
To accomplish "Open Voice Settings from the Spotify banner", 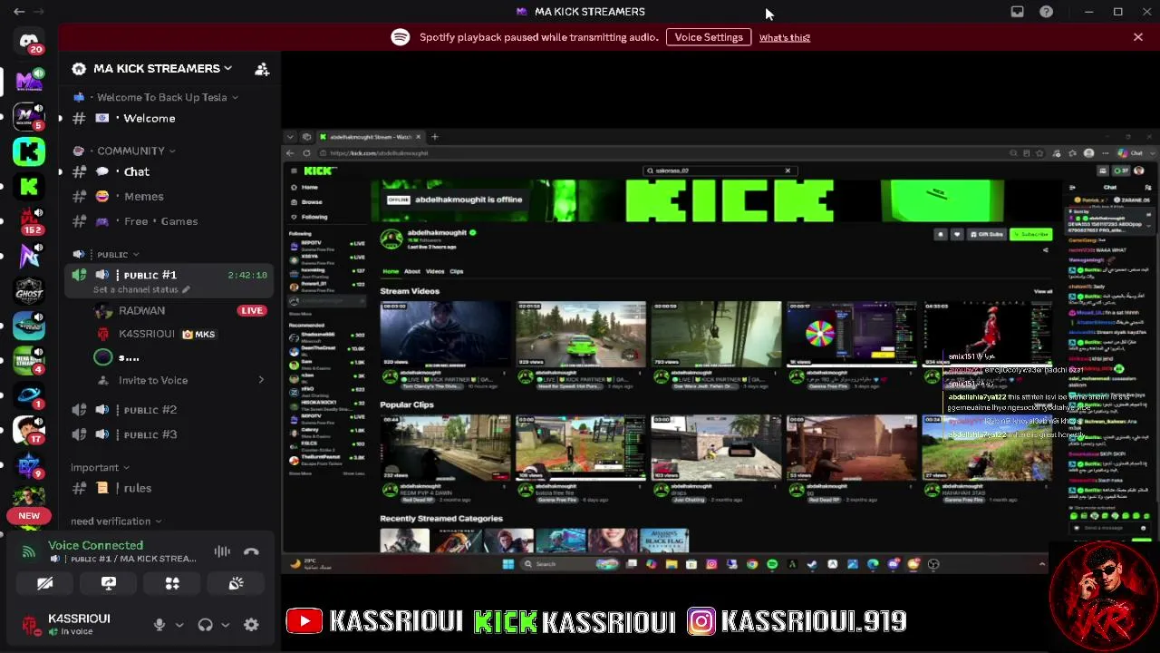I will coord(709,37).
